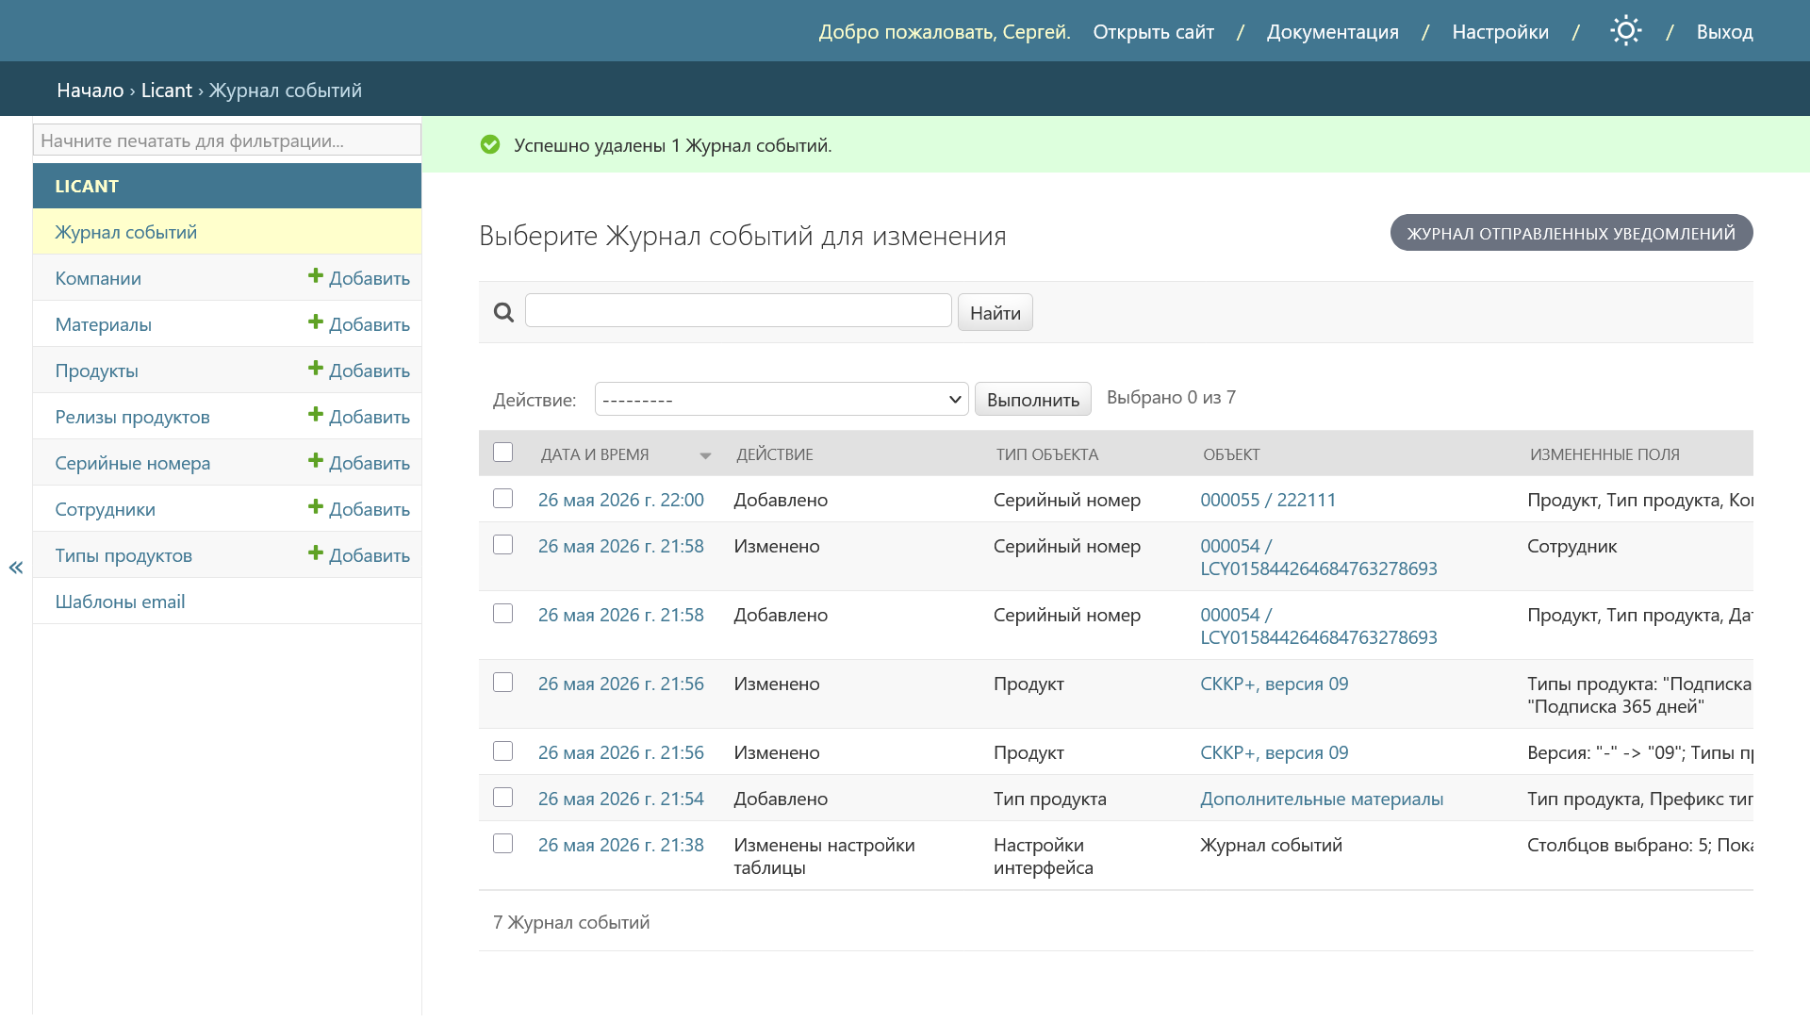Add a new Продукты entry
The width and height of the screenshot is (1810, 1022).
pos(359,371)
